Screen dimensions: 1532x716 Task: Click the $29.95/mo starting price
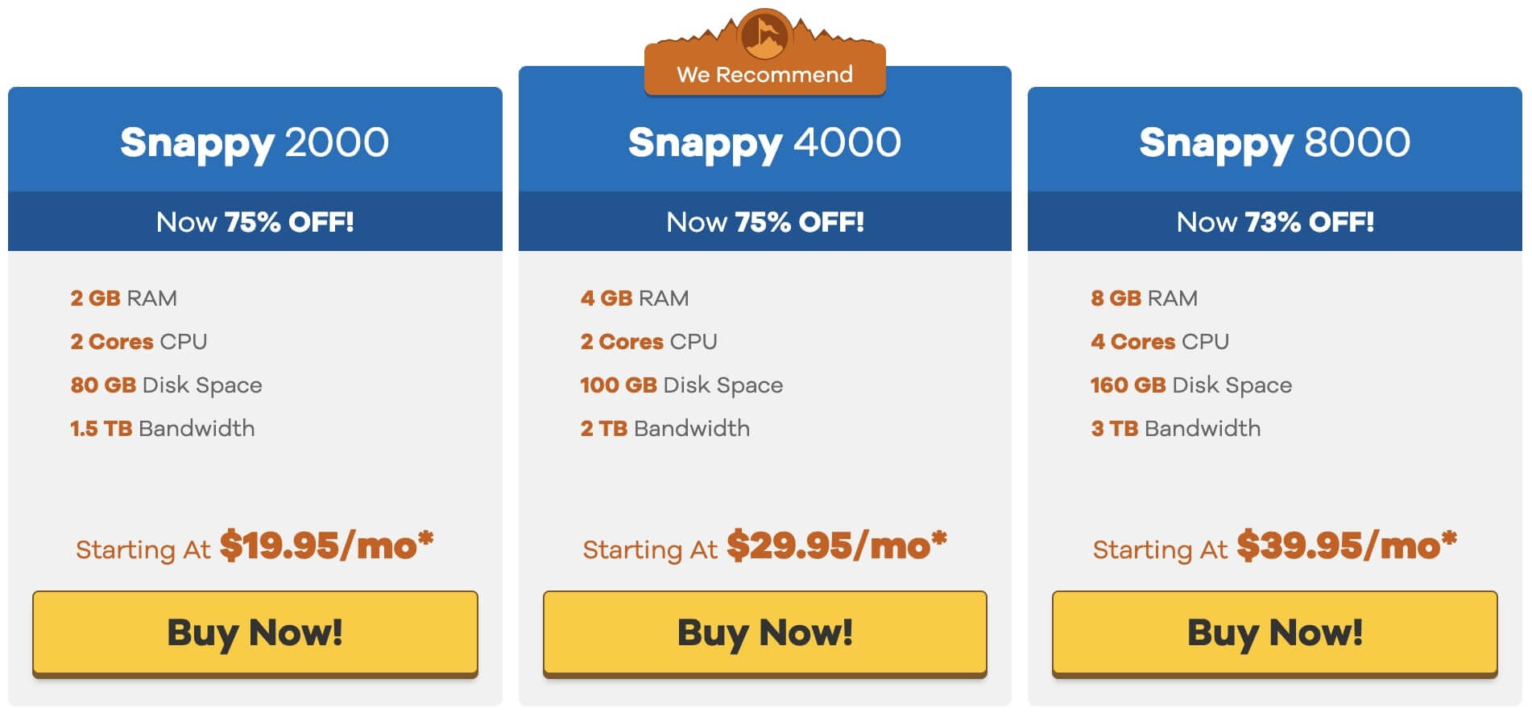point(837,545)
